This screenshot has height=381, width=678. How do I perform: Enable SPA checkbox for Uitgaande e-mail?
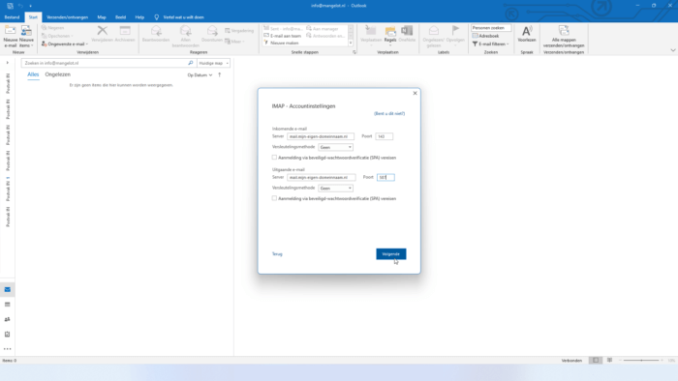274,198
